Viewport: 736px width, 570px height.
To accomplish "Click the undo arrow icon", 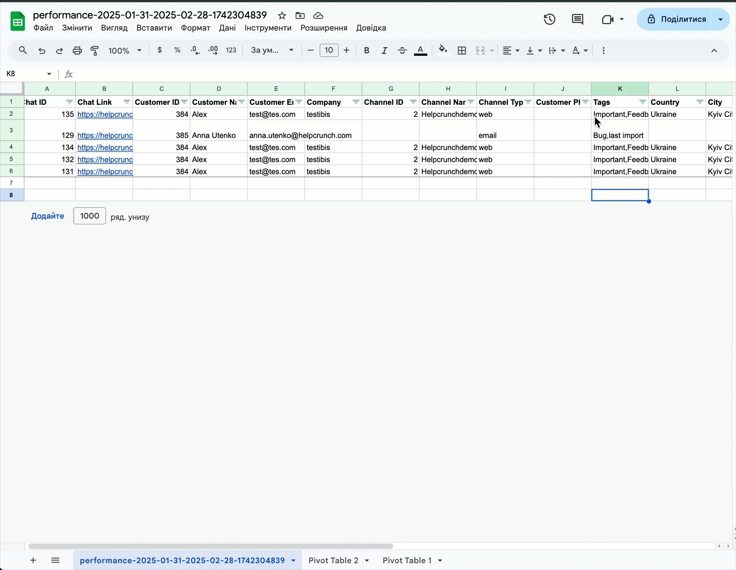I will pyautogui.click(x=42, y=51).
